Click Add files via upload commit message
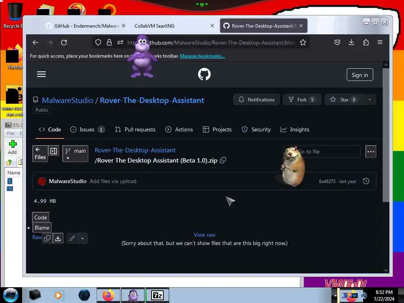 click(x=113, y=181)
